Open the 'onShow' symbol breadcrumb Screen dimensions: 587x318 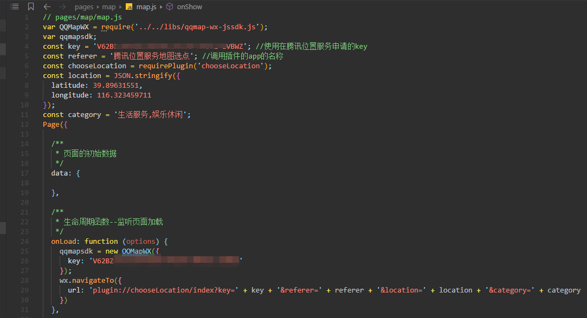(189, 7)
